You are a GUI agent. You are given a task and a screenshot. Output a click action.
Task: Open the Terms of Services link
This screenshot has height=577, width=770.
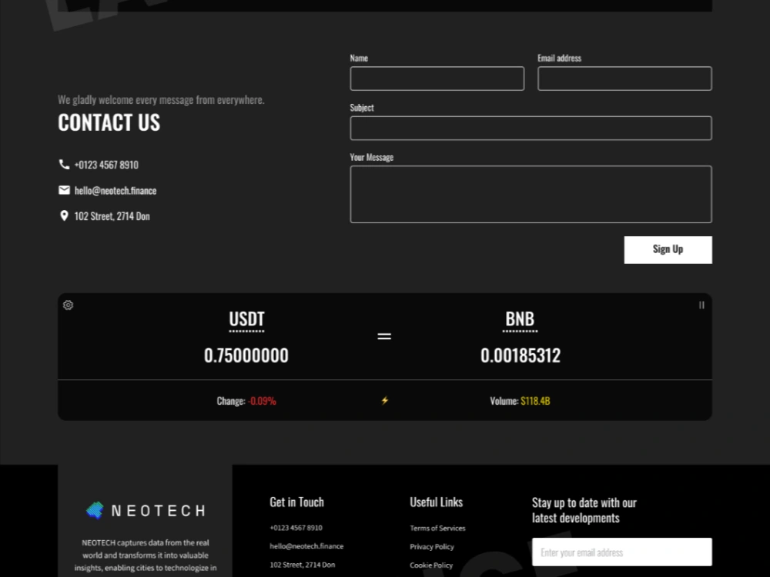point(437,528)
